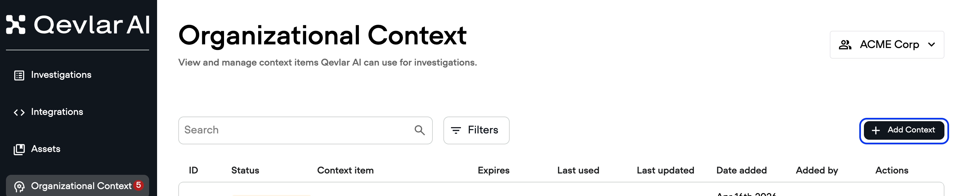Click the Integrations code brackets icon

point(19,112)
